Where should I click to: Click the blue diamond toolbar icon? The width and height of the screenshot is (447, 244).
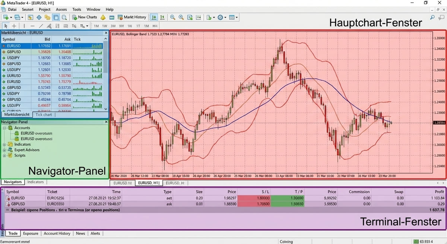click(39, 17)
